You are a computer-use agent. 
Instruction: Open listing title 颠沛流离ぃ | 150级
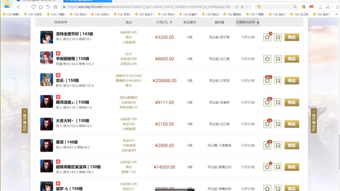(73, 102)
